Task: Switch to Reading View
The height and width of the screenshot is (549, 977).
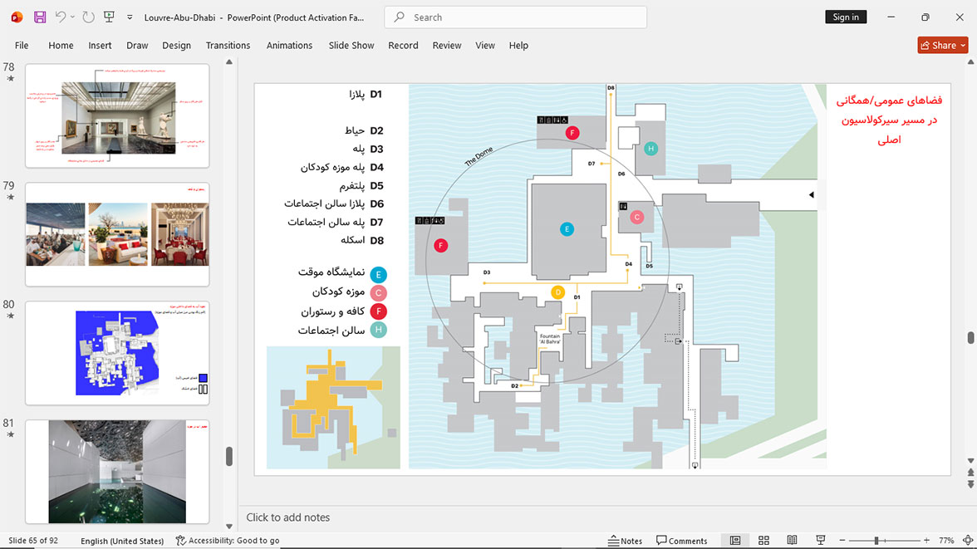Action: [x=792, y=540]
